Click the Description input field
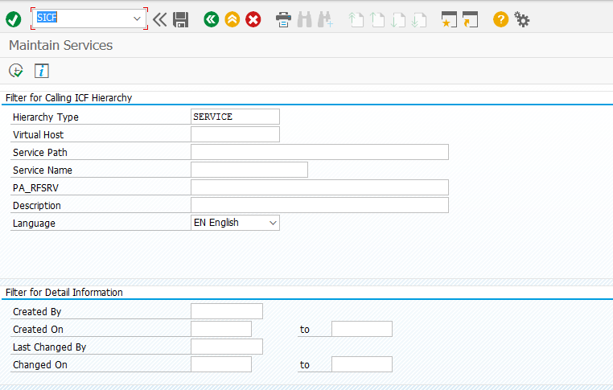Image resolution: width=613 pixels, height=390 pixels. (319, 205)
